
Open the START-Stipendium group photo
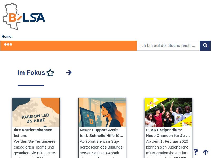(x=168, y=112)
